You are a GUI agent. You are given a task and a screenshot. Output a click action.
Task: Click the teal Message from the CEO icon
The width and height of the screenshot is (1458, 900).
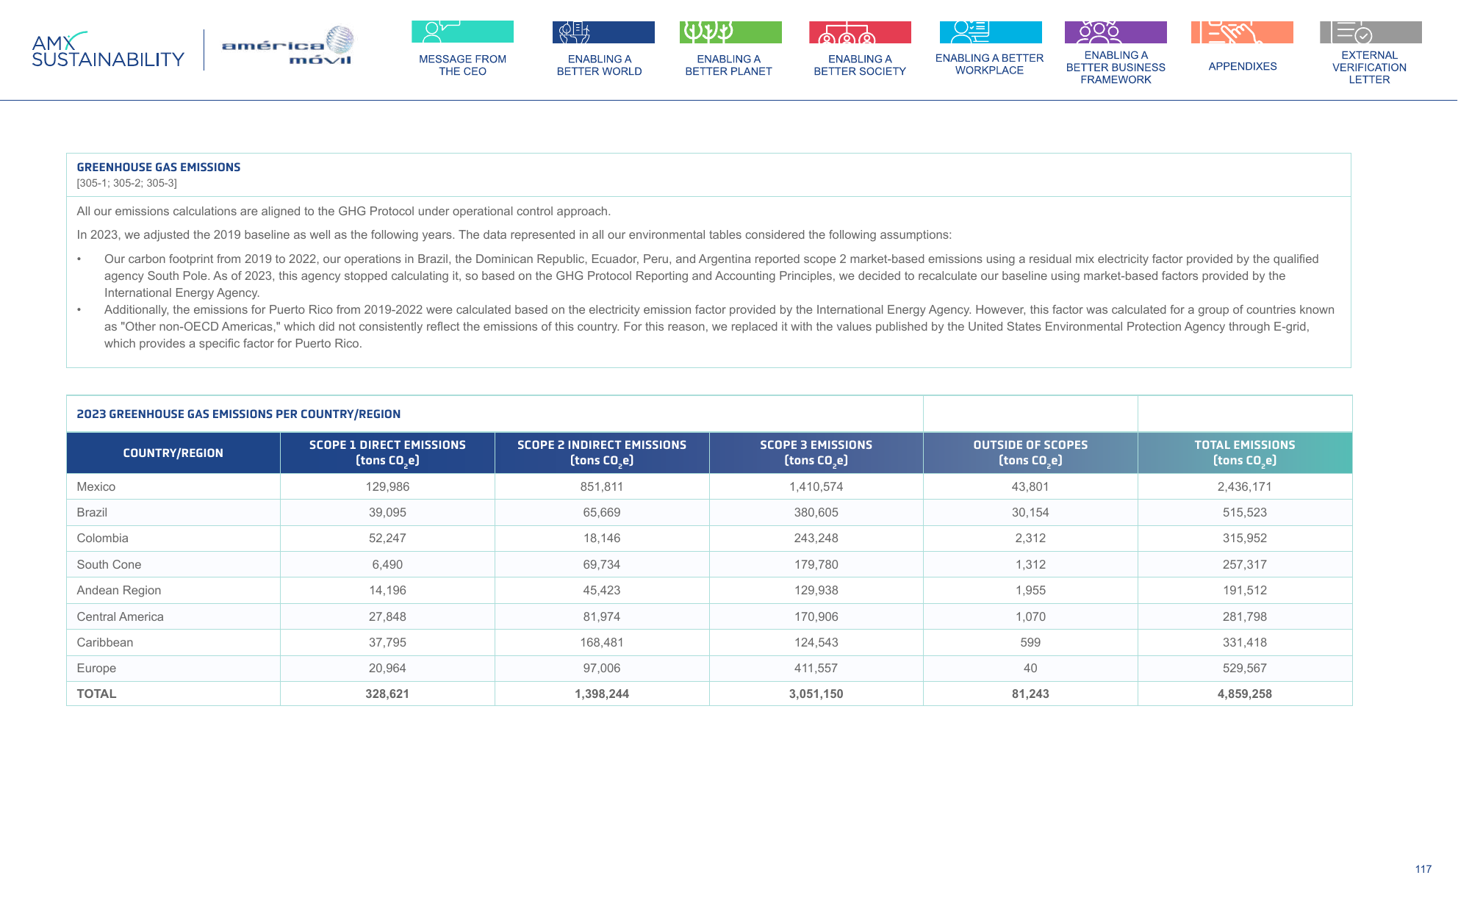(x=462, y=32)
